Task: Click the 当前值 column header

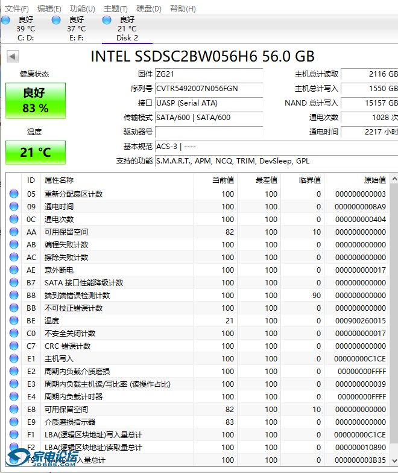Action: (216, 180)
